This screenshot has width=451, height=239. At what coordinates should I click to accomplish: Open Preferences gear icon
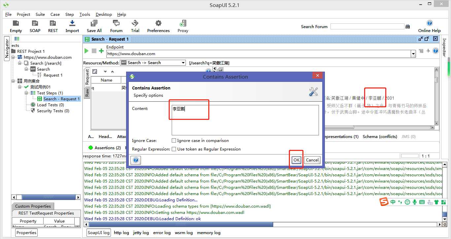tap(158, 23)
